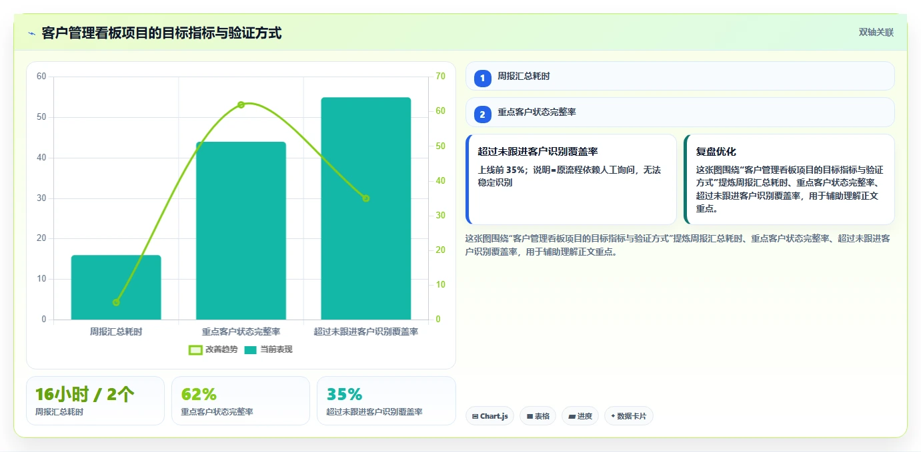Click the 16小时 / 2个 metric card
Image resolution: width=921 pixels, height=452 pixels.
point(95,401)
